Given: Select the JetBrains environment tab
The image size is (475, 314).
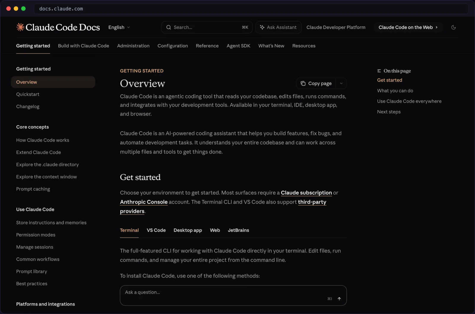Looking at the screenshot, I should coord(238,230).
